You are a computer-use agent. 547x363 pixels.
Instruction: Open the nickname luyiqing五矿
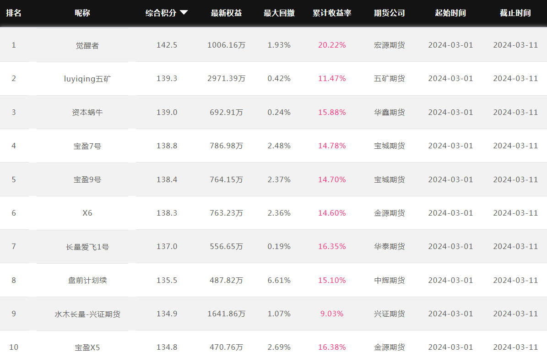[87, 79]
